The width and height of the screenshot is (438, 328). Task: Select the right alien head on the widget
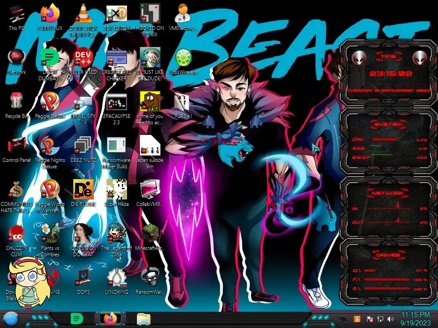tap(420, 58)
